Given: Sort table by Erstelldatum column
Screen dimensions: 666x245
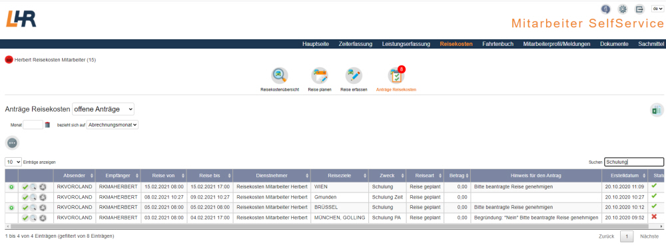Looking at the screenshot, I should [625, 175].
